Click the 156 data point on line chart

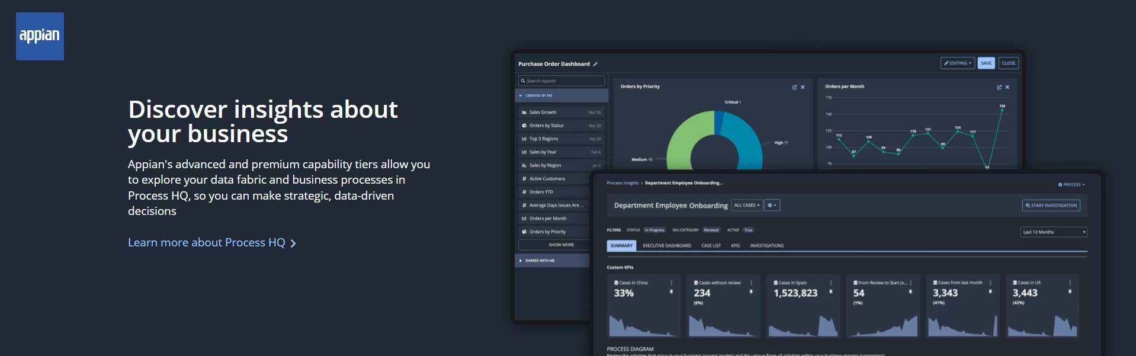point(1002,110)
